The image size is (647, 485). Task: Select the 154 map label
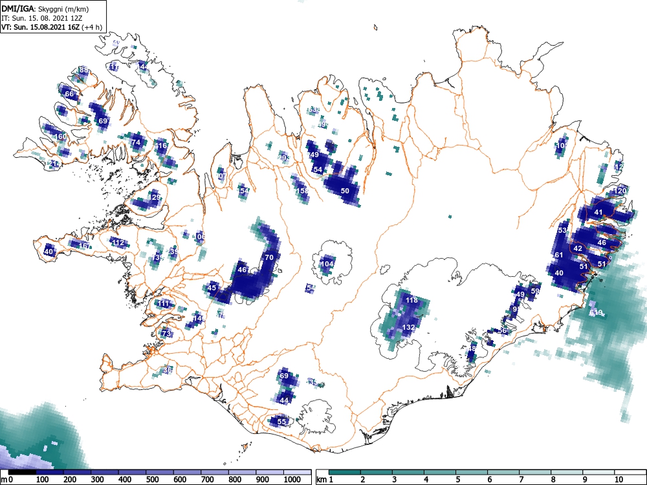(x=243, y=191)
